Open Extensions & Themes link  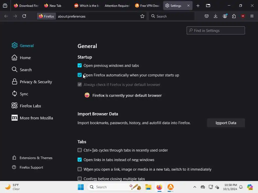(32, 158)
